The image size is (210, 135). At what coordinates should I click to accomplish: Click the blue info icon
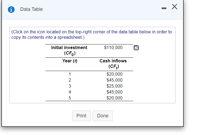(12, 9)
